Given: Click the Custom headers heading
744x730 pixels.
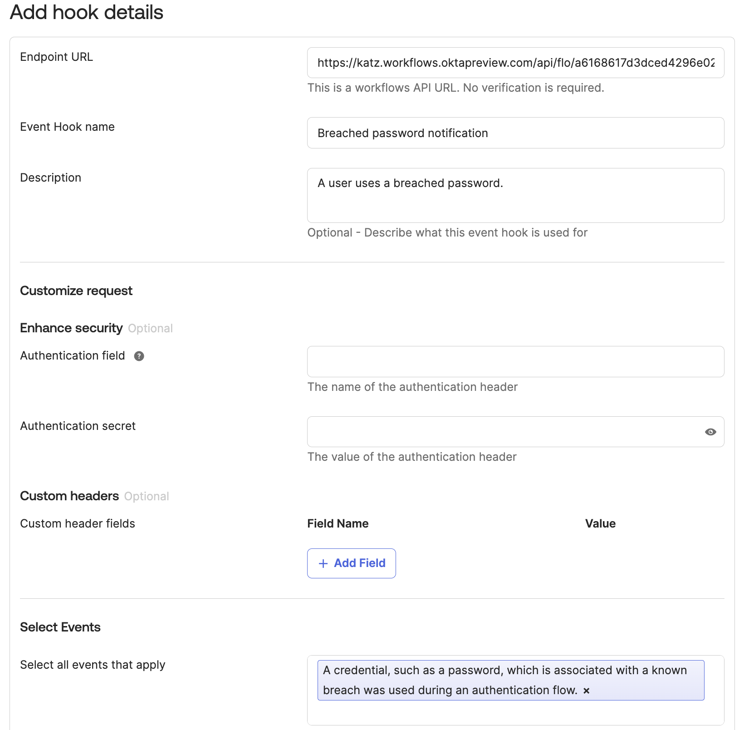Looking at the screenshot, I should coord(69,496).
